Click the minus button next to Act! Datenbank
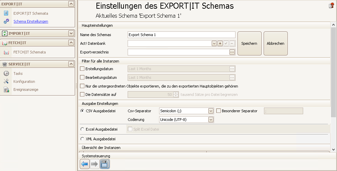Image resolution: width=337 pixels, height=171 pixels. coord(232,43)
